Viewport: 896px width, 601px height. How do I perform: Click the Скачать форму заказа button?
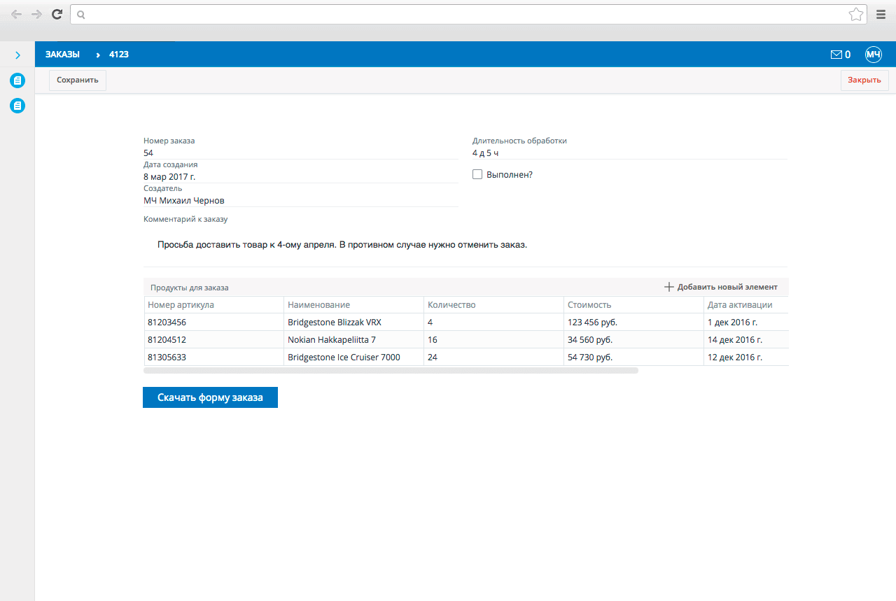point(210,397)
